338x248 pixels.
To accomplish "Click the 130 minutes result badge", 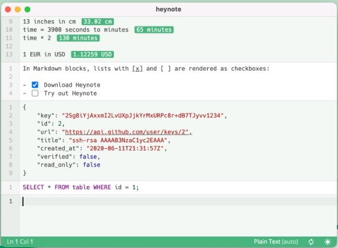I will click(x=78, y=38).
